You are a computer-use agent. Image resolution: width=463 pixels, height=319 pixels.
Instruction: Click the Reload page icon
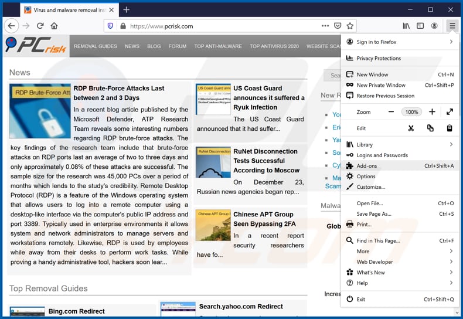[x=40, y=26]
